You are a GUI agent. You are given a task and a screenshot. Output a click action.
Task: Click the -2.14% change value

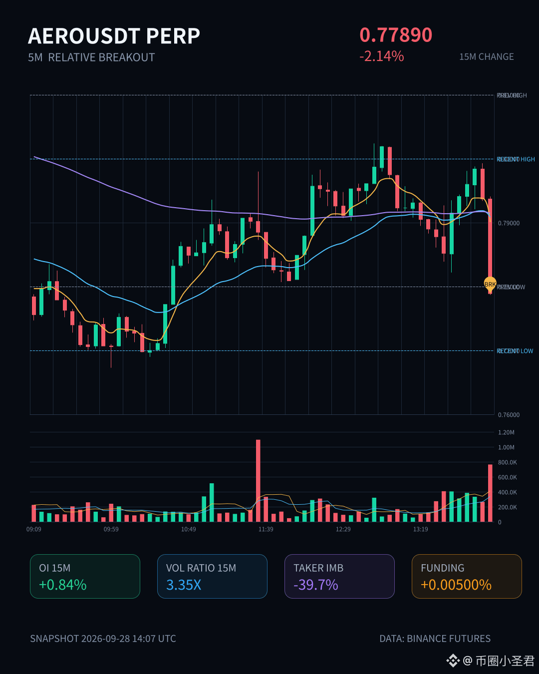pyautogui.click(x=382, y=56)
